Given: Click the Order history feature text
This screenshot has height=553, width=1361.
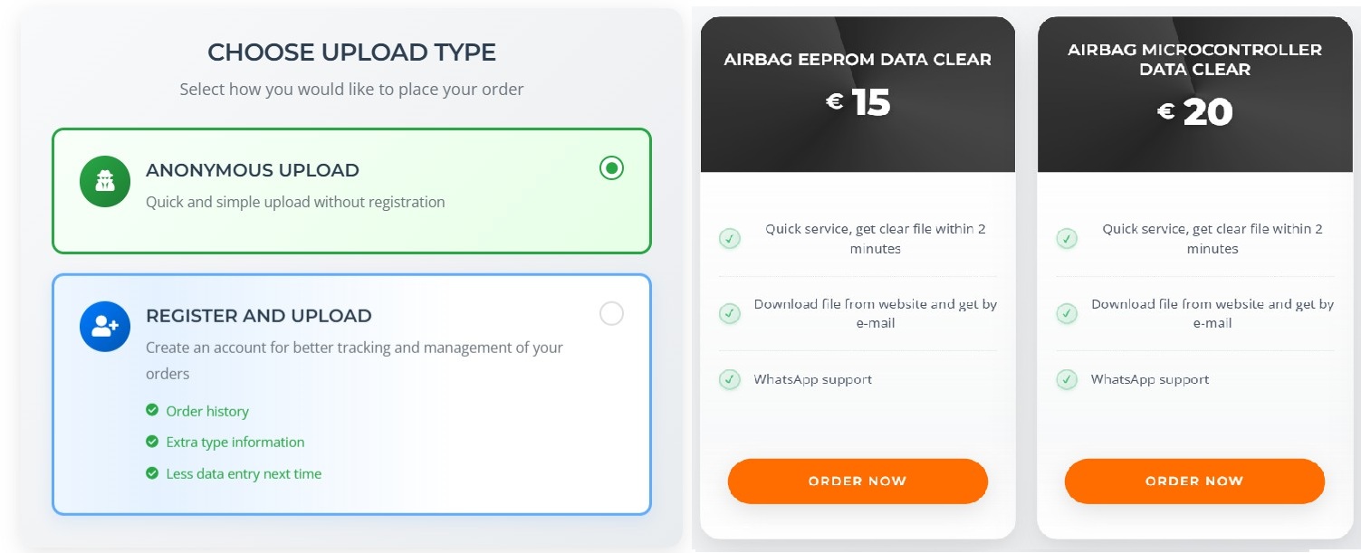Looking at the screenshot, I should click(207, 411).
